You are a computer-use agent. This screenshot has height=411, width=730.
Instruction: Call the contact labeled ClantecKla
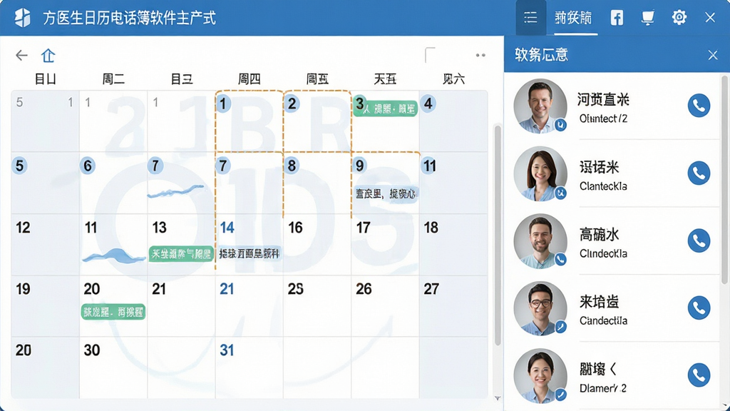click(x=699, y=173)
